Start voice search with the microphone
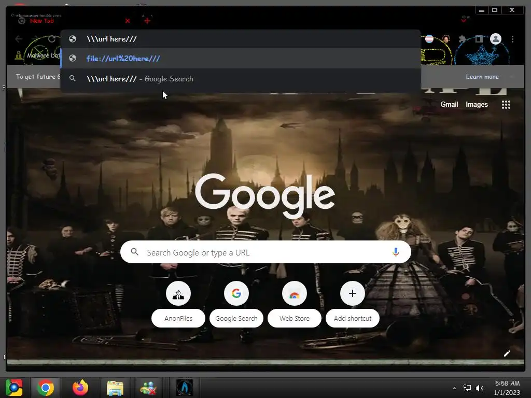This screenshot has height=398, width=531. [x=396, y=252]
